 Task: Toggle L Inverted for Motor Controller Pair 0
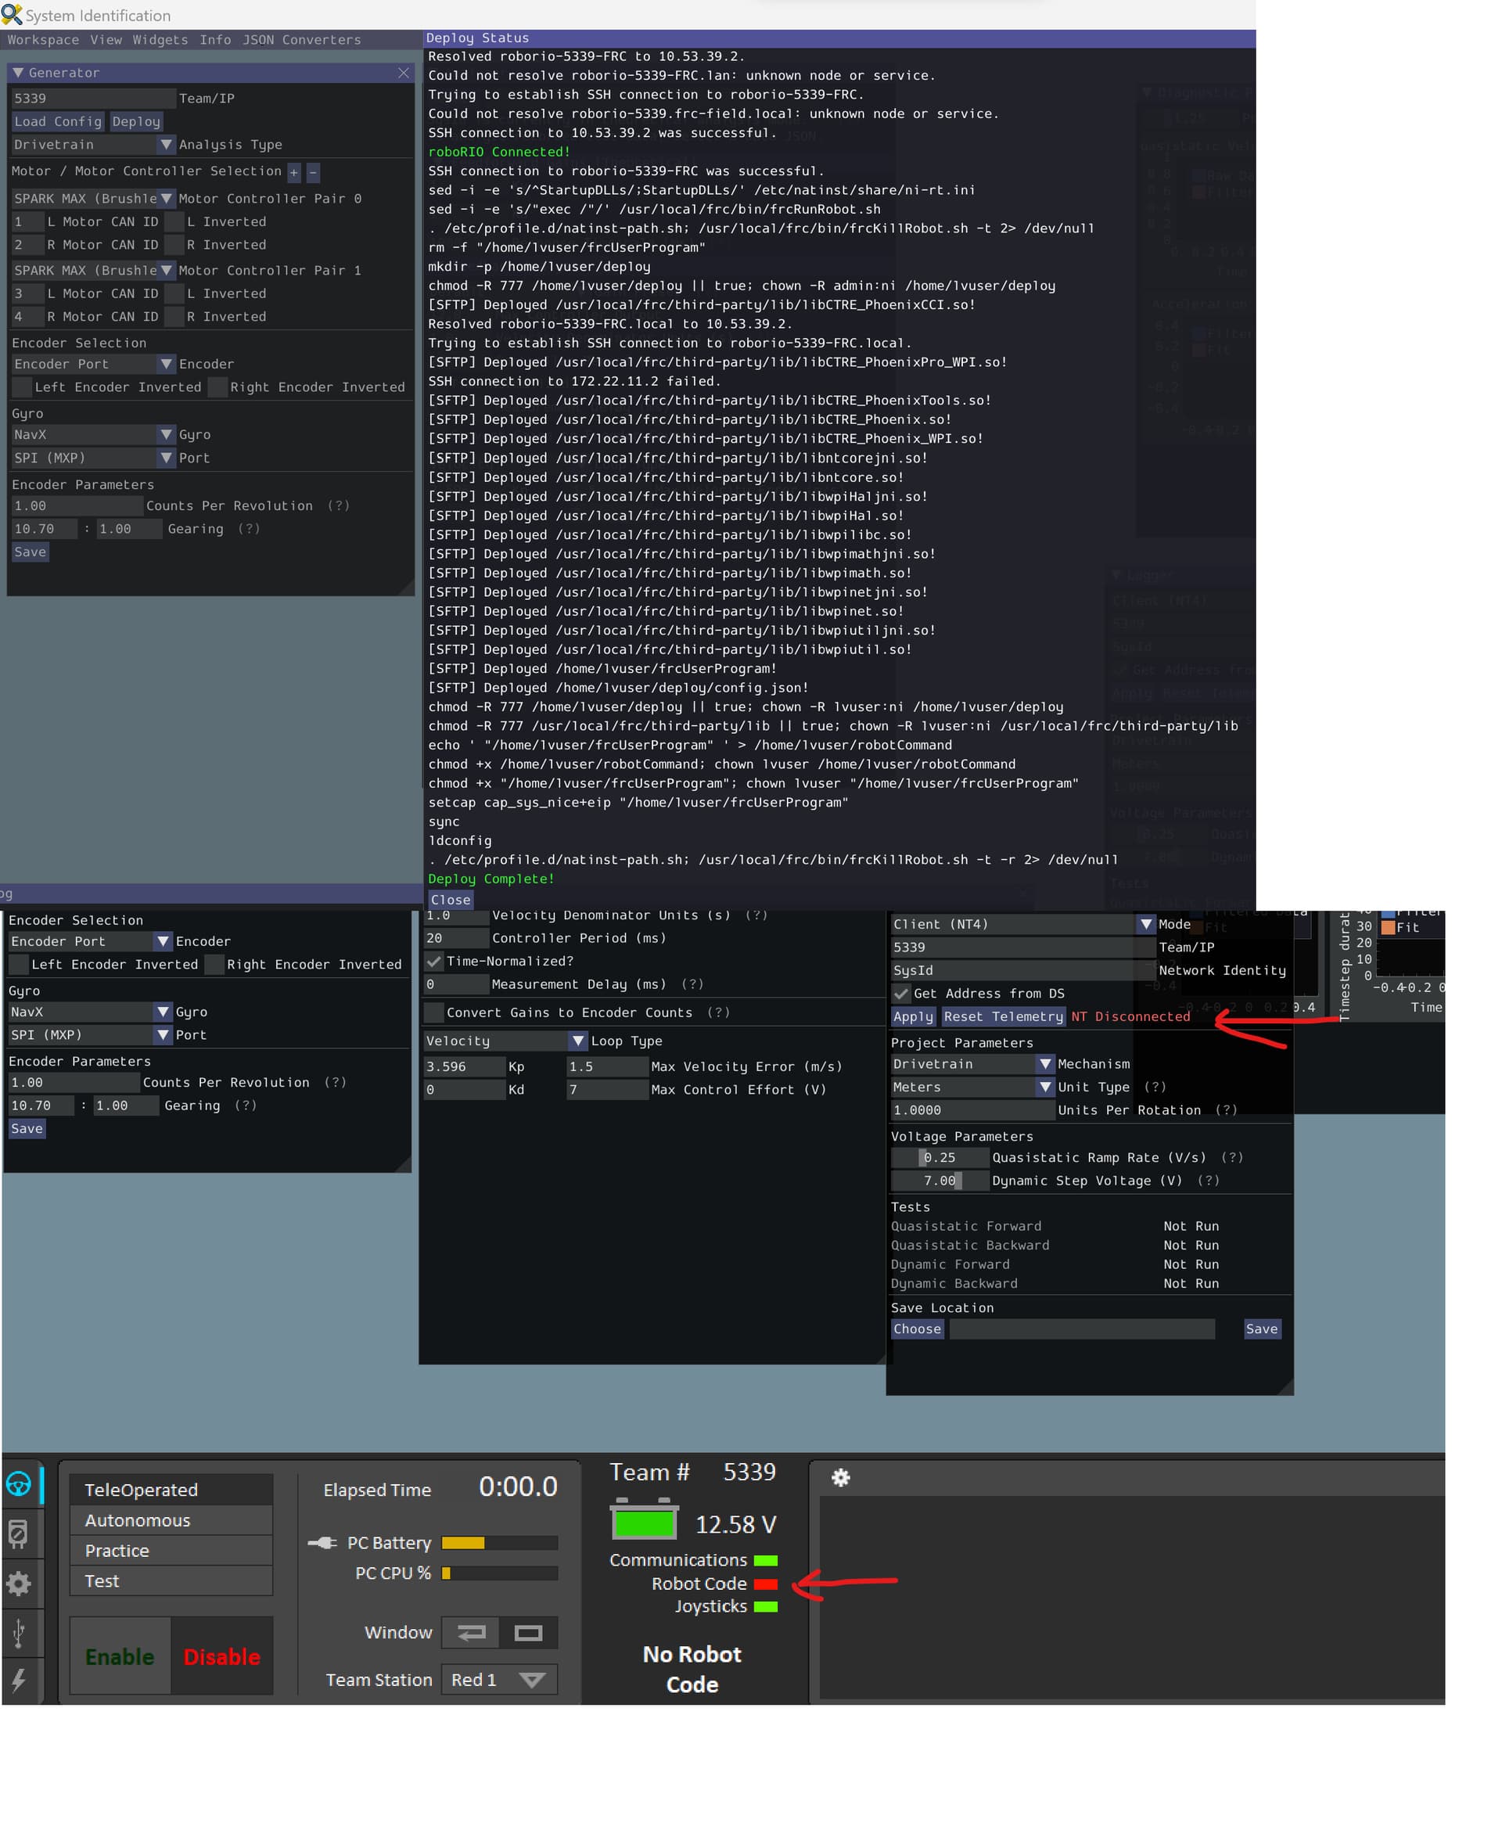[174, 222]
